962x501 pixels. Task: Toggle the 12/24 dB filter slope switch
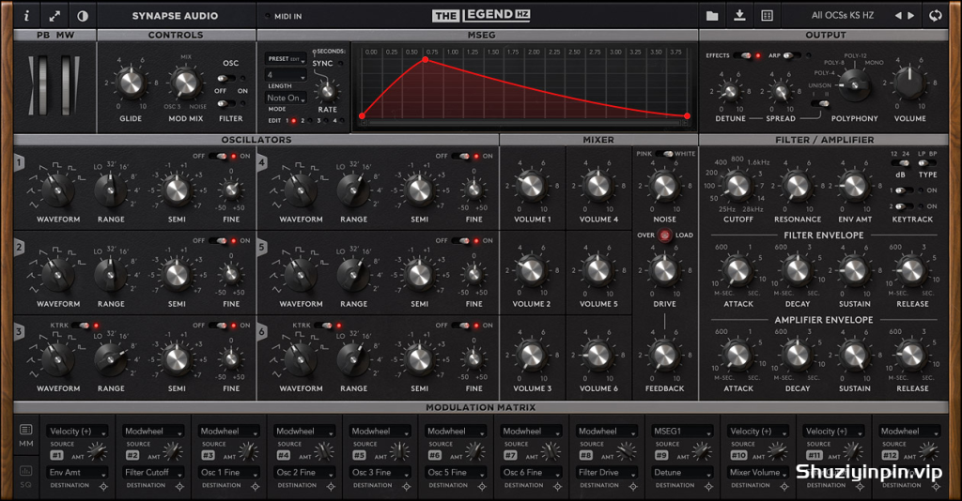point(900,163)
